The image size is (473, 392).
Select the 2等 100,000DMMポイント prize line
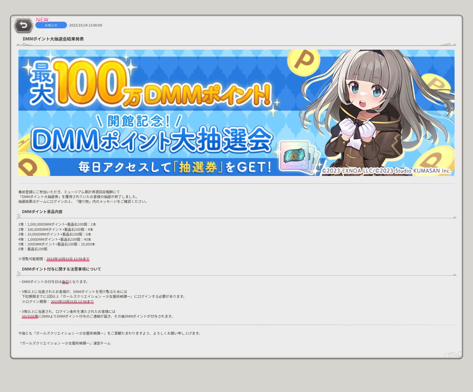click(x=56, y=229)
